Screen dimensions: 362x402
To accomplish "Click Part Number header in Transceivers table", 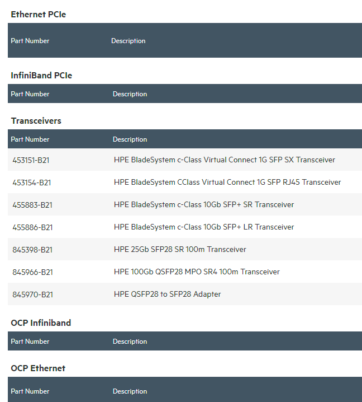I will (30, 139).
